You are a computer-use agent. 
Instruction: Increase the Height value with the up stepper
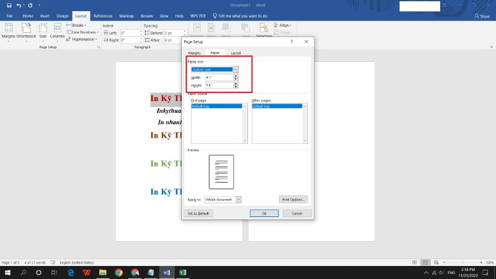pos(236,84)
